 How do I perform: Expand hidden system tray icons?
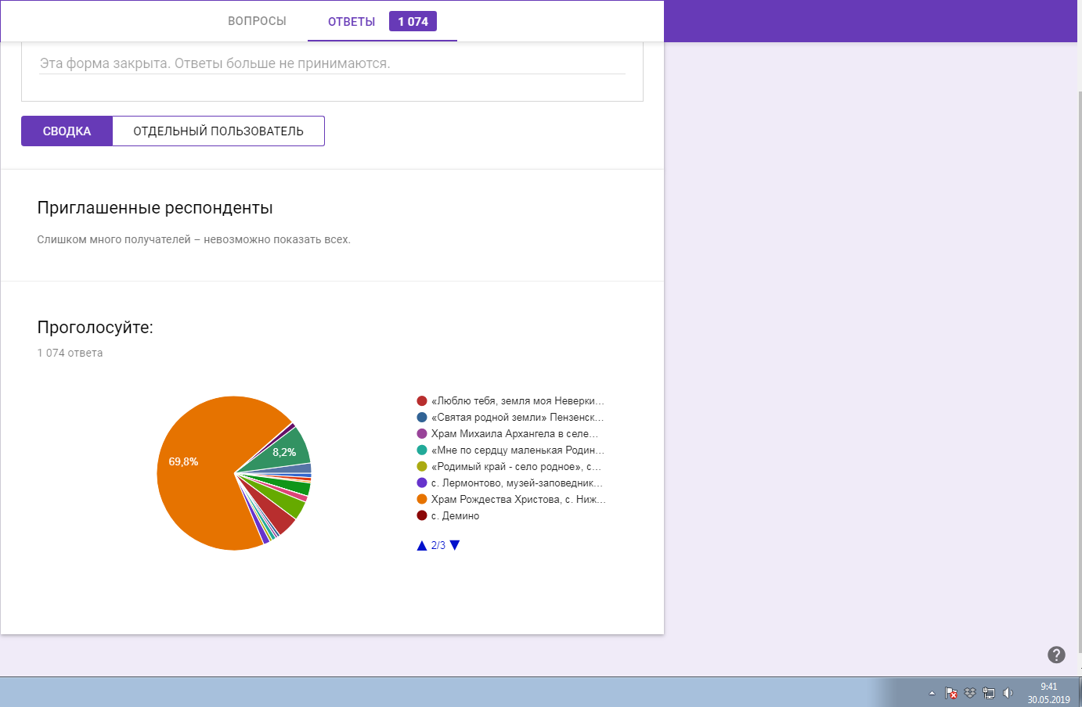click(932, 693)
